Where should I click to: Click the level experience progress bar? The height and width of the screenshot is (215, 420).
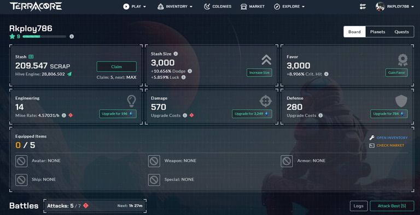click(44, 37)
